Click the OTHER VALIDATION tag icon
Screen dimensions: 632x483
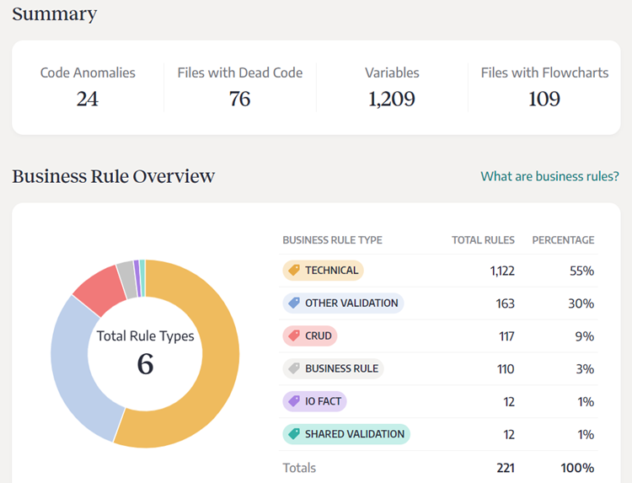[x=294, y=303]
